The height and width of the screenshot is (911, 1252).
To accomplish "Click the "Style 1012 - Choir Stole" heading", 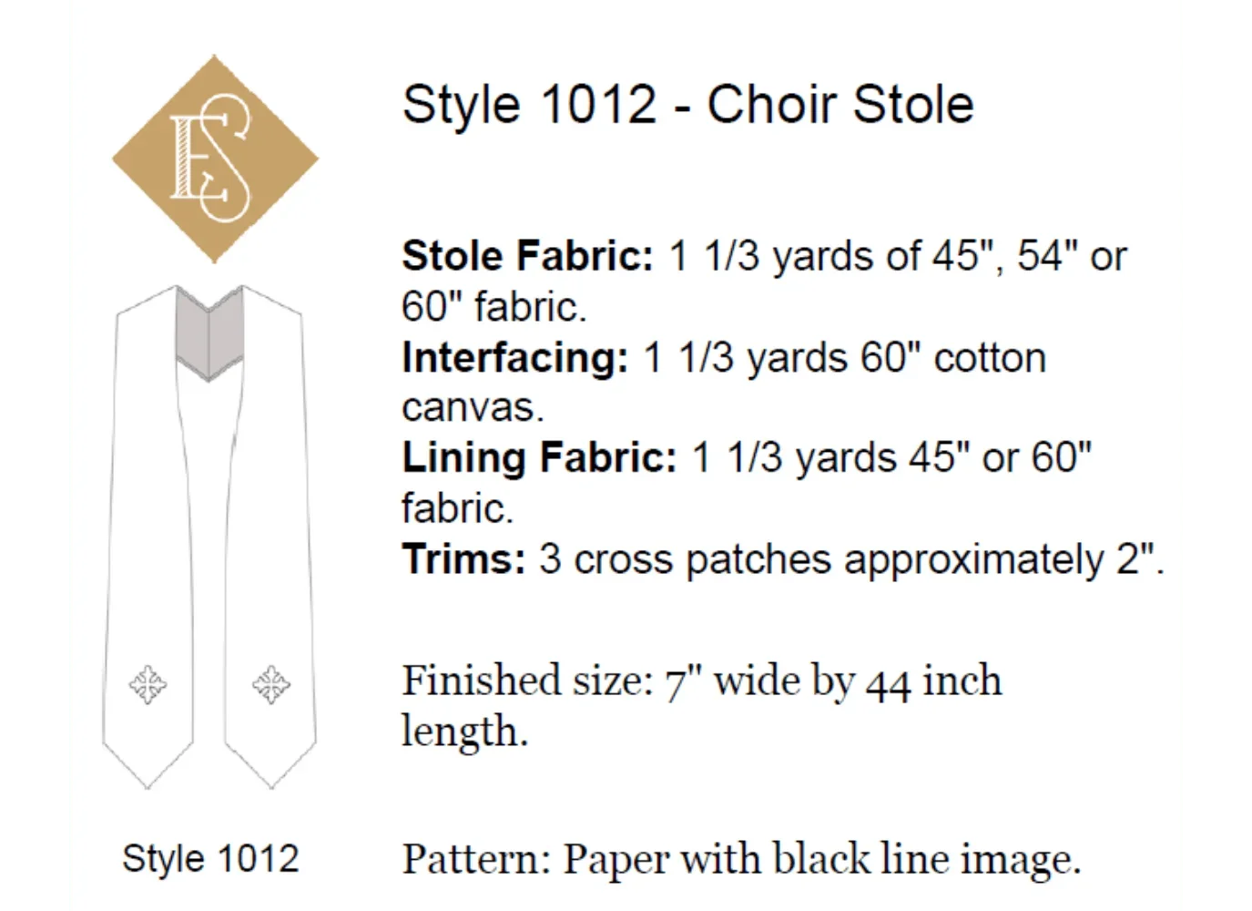I will pos(687,104).
